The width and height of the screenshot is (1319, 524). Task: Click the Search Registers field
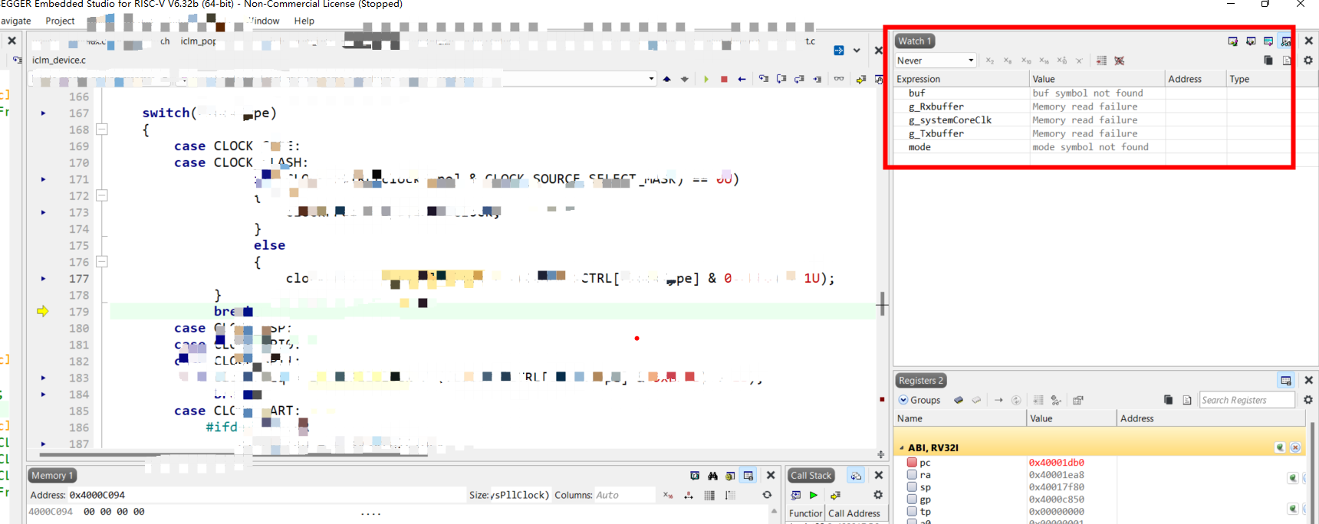pos(1245,400)
